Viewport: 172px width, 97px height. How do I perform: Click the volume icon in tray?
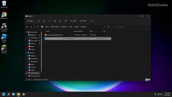pyautogui.click(x=161, y=94)
